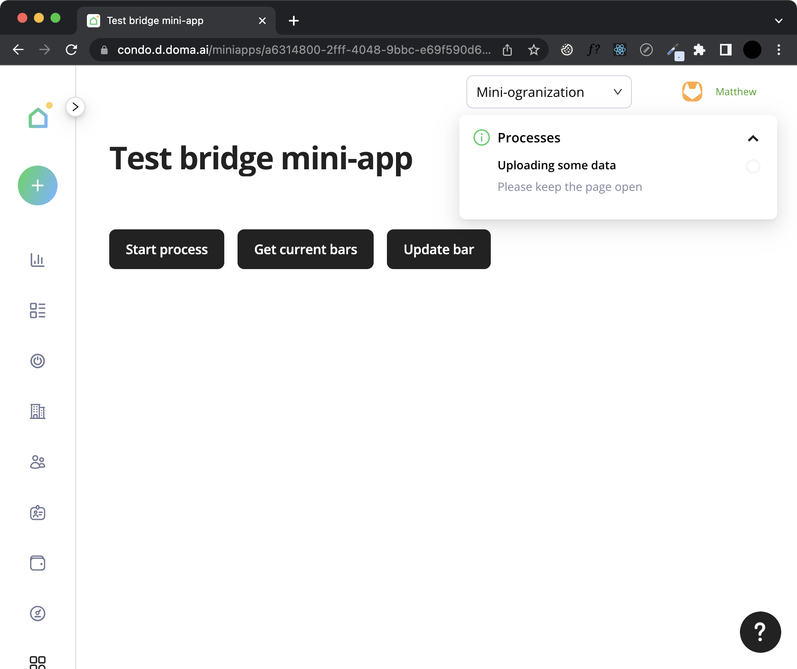
Task: Click the Uploading some data progress spinner
Action: [753, 166]
